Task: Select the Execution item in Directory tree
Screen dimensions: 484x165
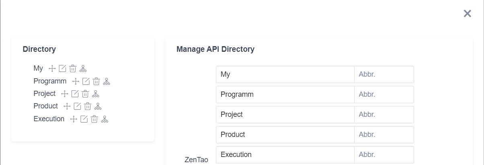Action: pos(49,119)
